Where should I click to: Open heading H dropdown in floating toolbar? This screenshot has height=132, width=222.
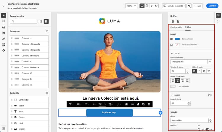coord(95,104)
